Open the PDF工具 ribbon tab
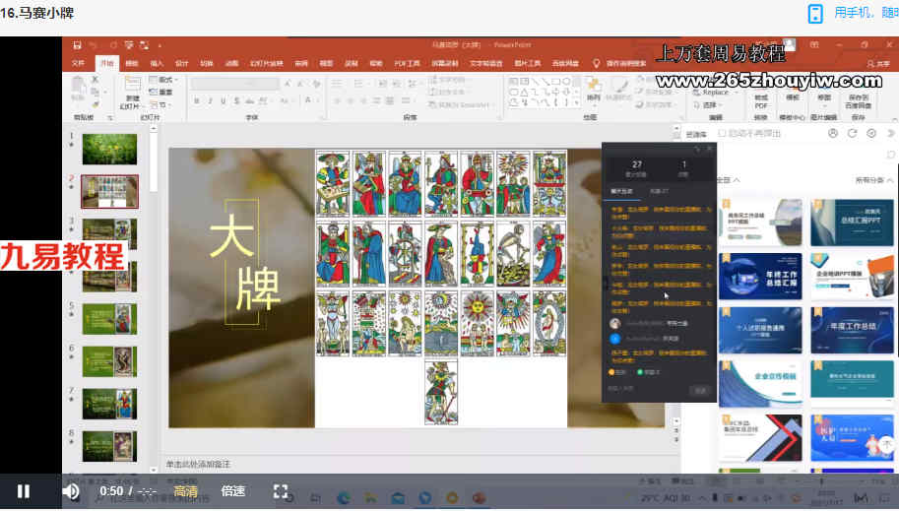This screenshot has height=511, width=899. pos(407,63)
